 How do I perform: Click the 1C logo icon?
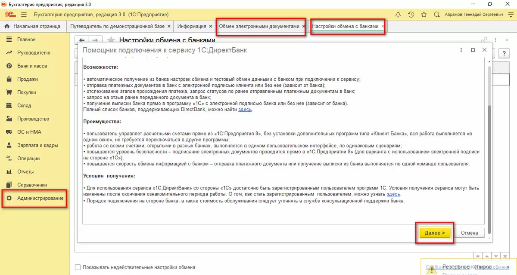pyautogui.click(x=9, y=15)
